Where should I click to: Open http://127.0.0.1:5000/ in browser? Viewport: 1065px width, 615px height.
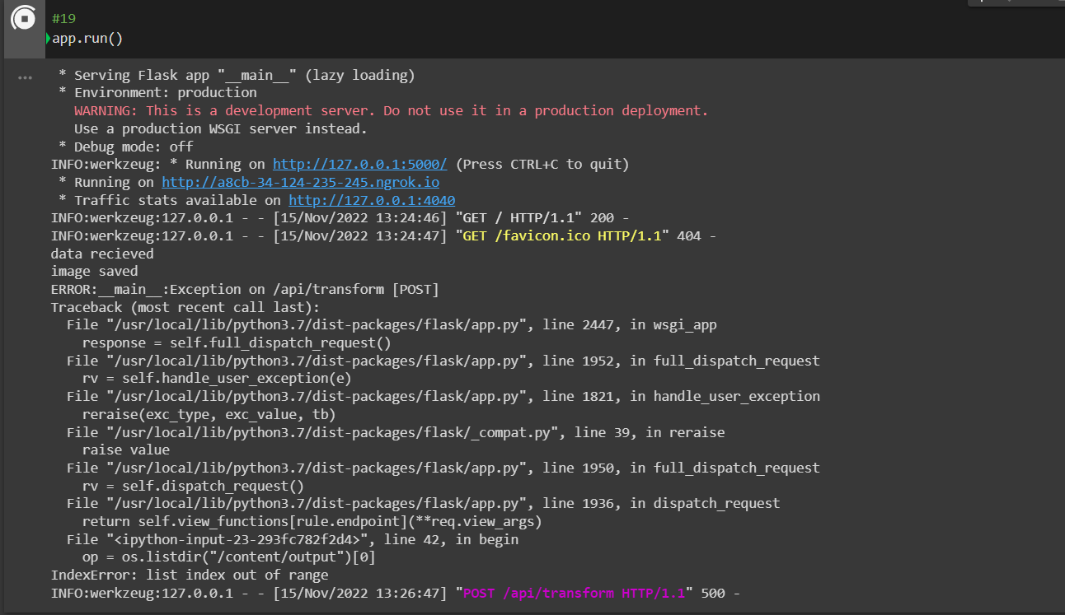359,164
